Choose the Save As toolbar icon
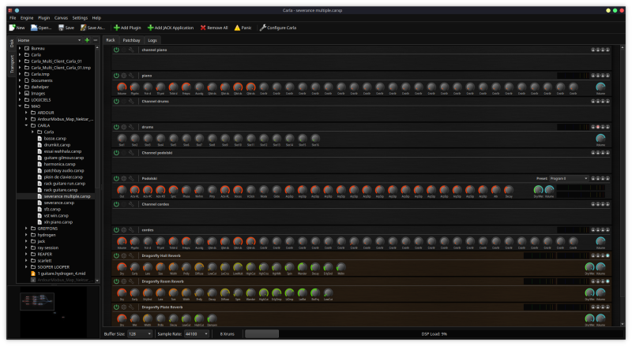Viewport: 632px width, 346px height. [84, 28]
